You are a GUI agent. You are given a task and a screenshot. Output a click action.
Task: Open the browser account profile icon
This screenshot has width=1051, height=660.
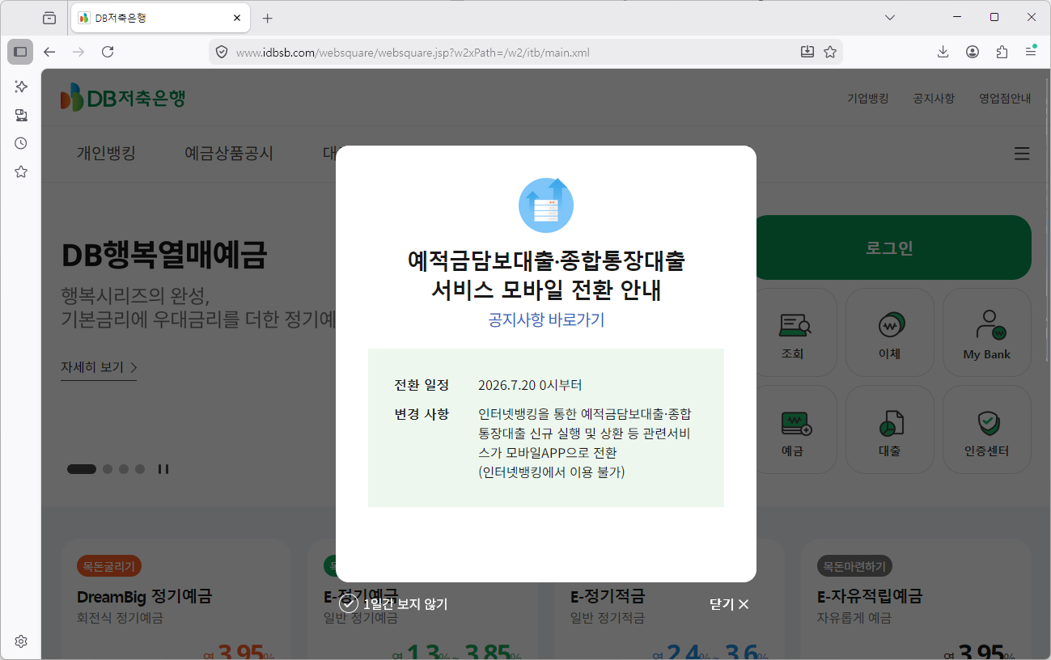pyautogui.click(x=973, y=52)
